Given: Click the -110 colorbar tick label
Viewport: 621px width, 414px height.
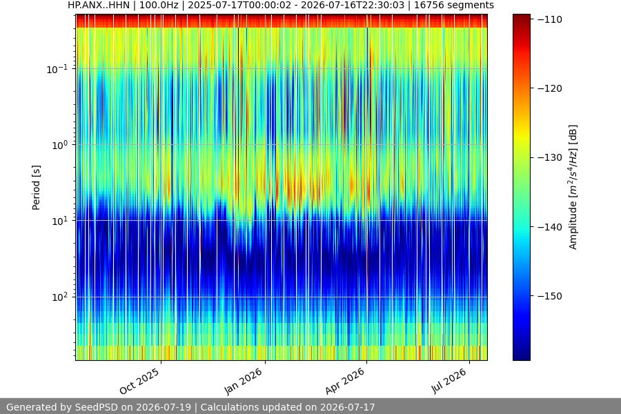Looking at the screenshot, I should pos(550,19).
